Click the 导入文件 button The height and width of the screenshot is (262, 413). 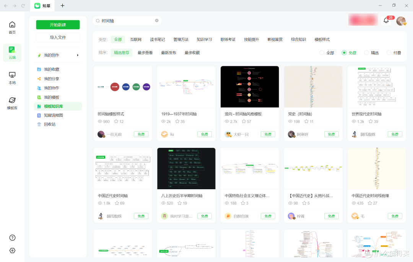tap(58, 38)
